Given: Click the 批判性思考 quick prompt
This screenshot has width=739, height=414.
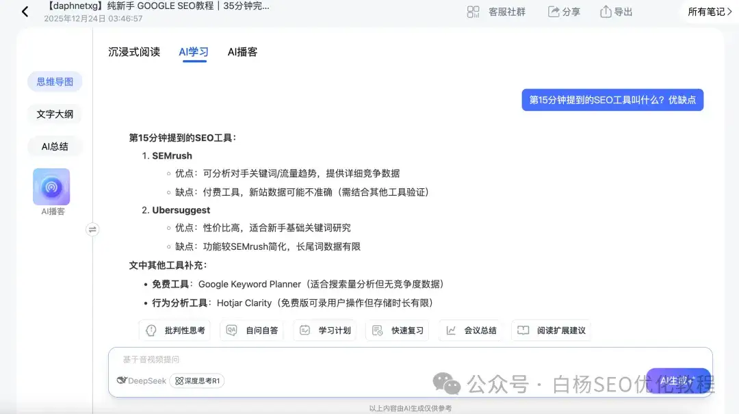Looking at the screenshot, I should (175, 331).
